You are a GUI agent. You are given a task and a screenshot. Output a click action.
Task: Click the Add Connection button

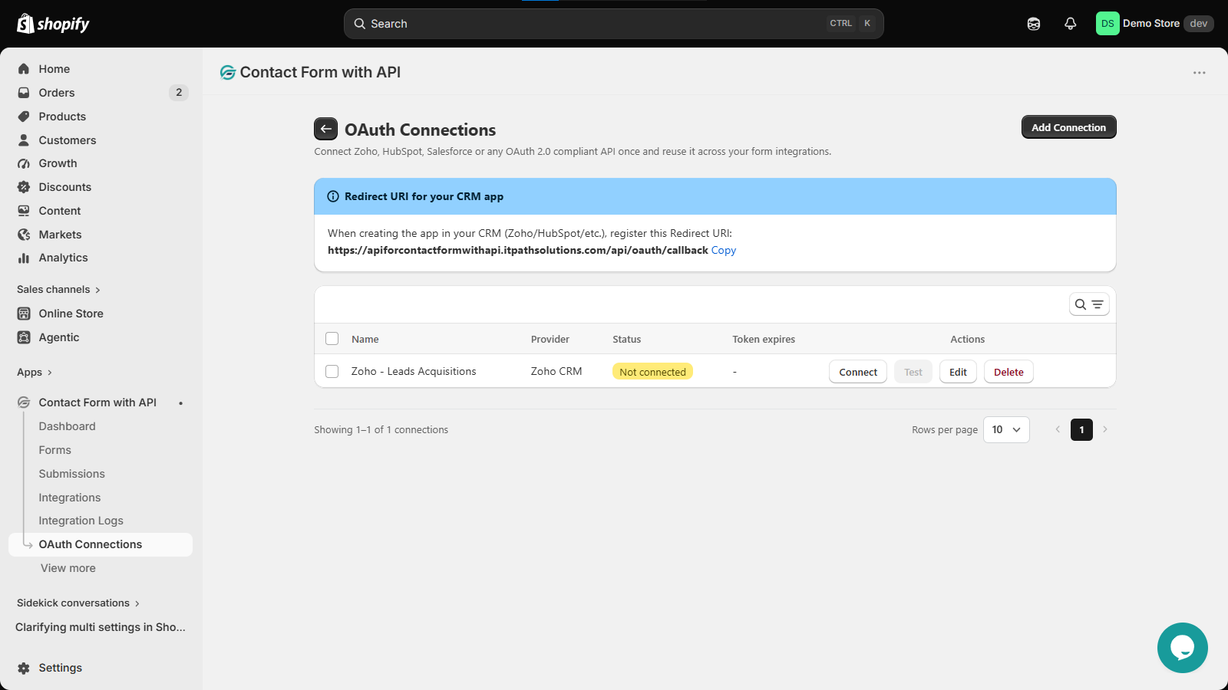(x=1068, y=127)
